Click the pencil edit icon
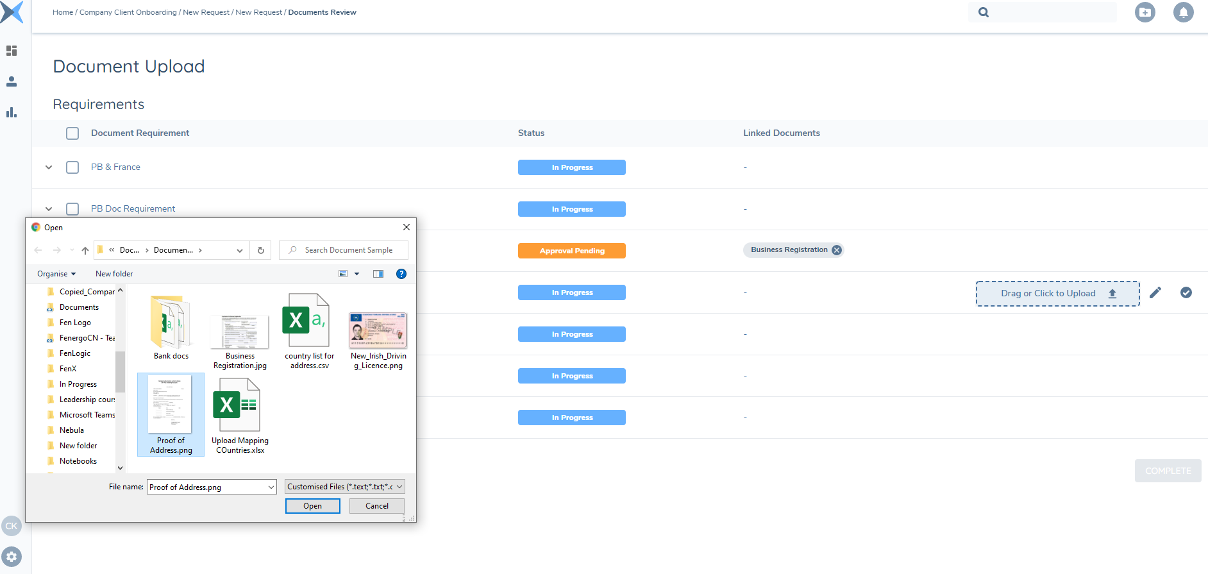 1155,293
